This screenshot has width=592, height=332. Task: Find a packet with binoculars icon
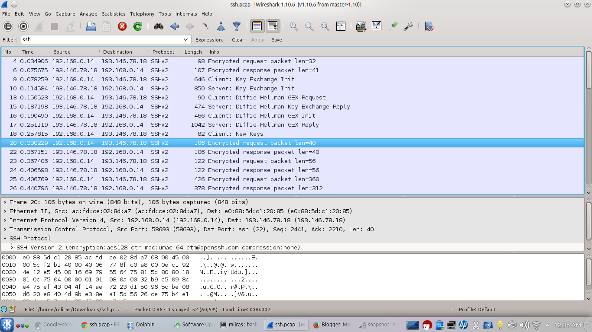(159, 26)
